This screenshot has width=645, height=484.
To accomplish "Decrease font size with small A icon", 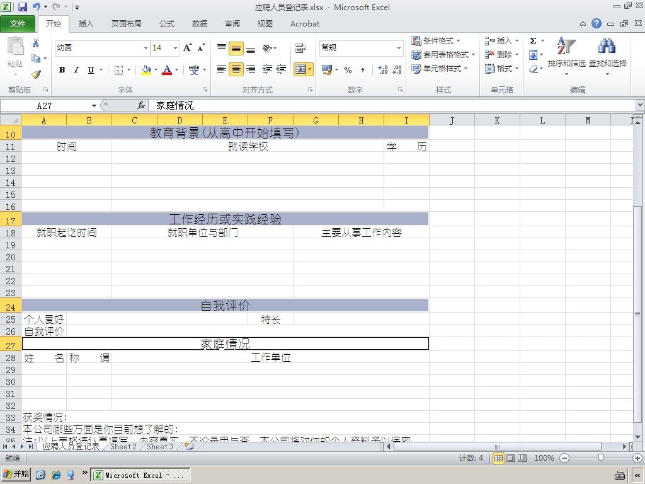I will 201,48.
